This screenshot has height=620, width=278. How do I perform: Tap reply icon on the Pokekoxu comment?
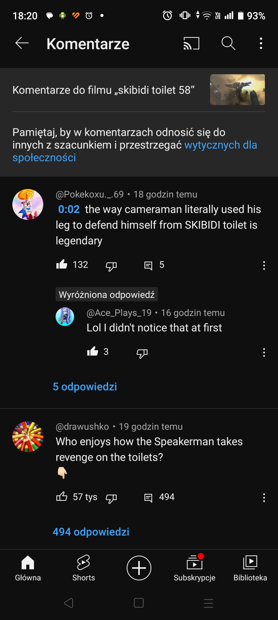click(x=148, y=266)
